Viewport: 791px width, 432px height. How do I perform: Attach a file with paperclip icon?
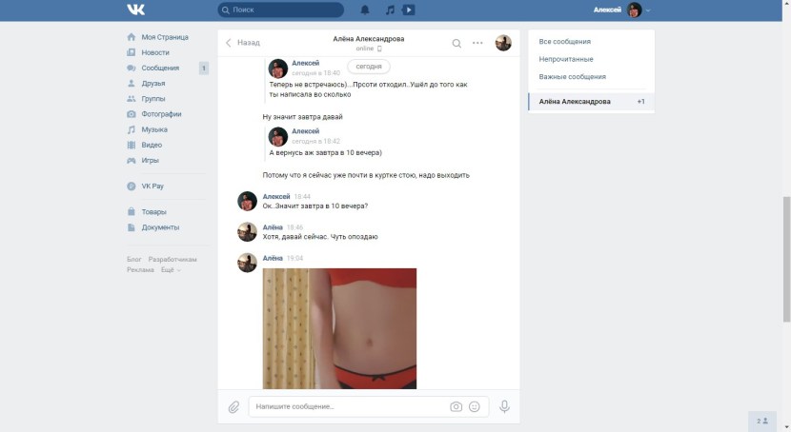[x=233, y=406]
